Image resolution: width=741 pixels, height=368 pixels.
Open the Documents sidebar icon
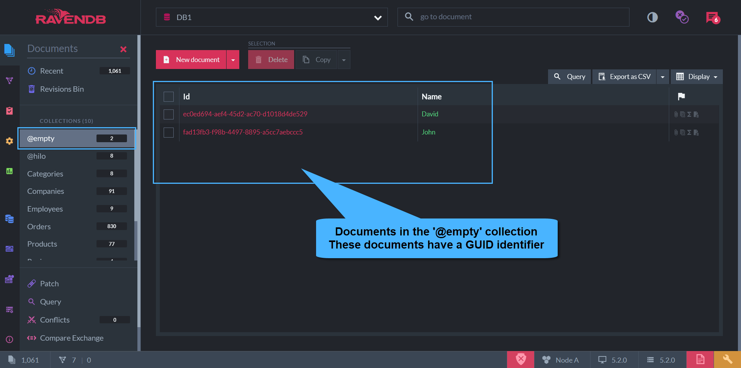(9, 50)
